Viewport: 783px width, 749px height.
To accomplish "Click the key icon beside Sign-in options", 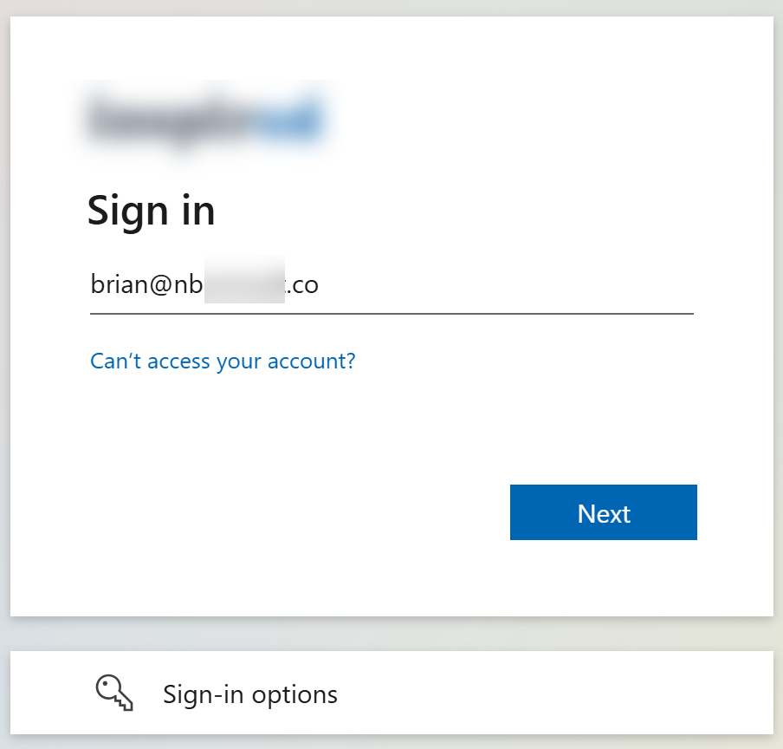I will 115,694.
